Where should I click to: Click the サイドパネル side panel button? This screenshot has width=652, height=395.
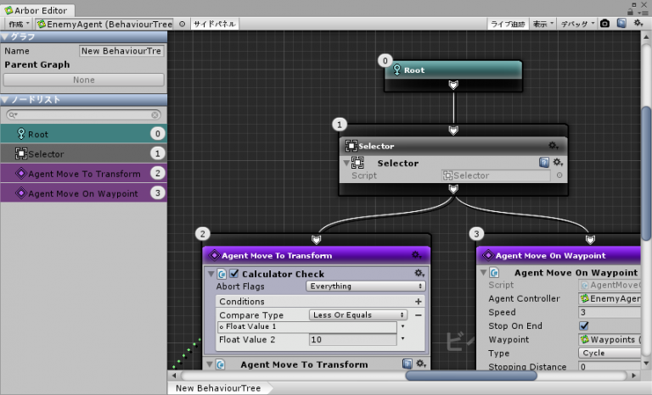point(215,24)
